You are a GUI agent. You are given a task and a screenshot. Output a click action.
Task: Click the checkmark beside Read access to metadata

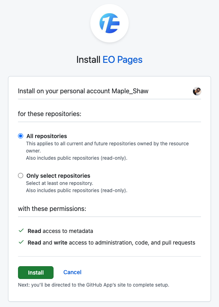(21, 231)
